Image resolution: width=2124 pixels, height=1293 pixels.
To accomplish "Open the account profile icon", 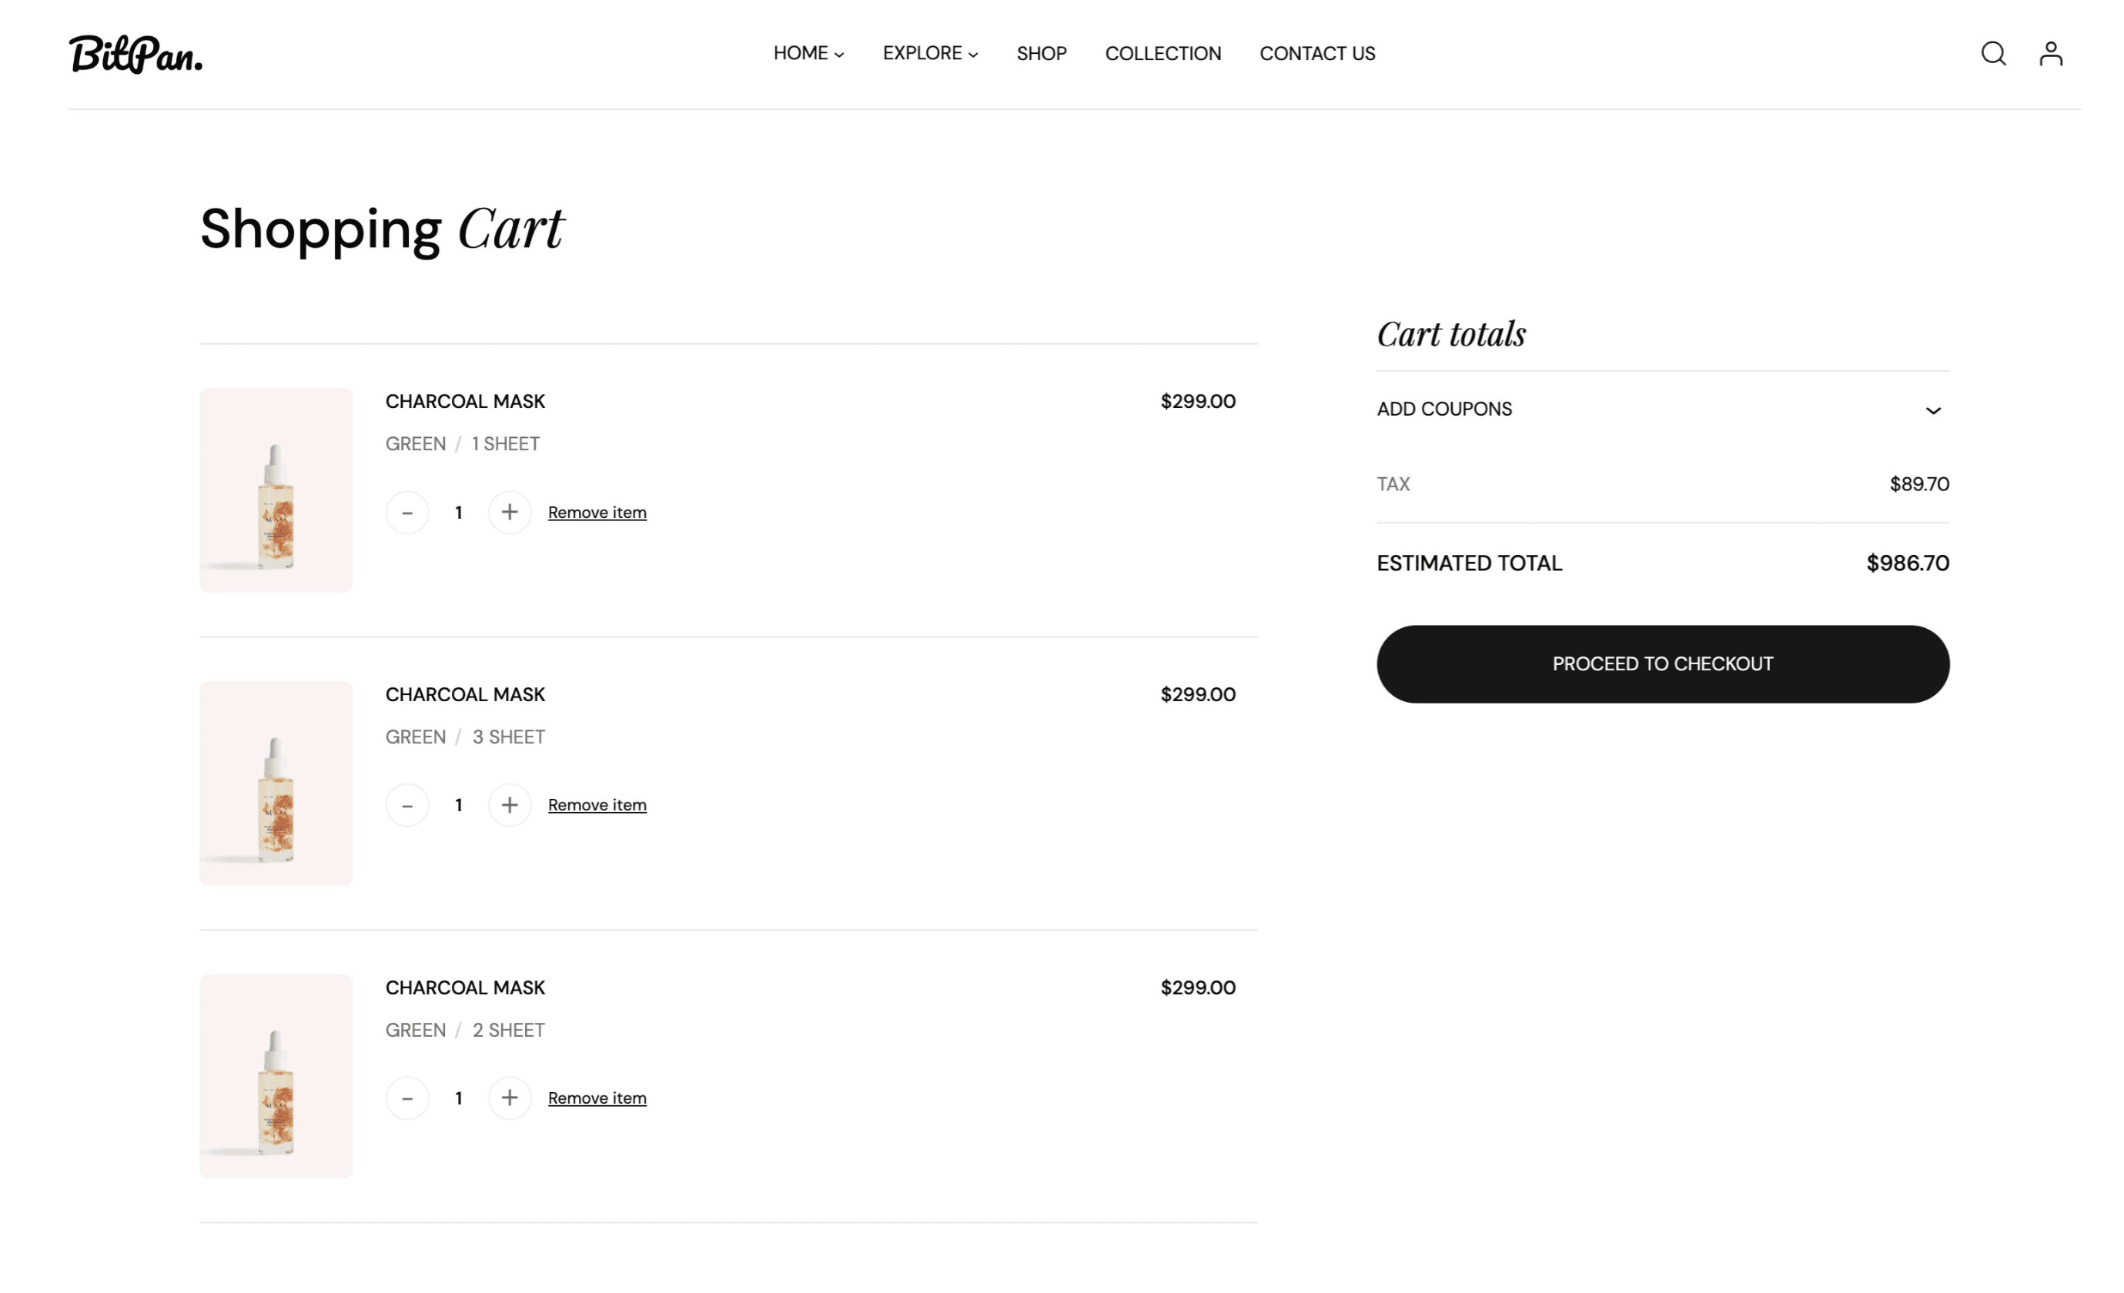I will point(2051,53).
